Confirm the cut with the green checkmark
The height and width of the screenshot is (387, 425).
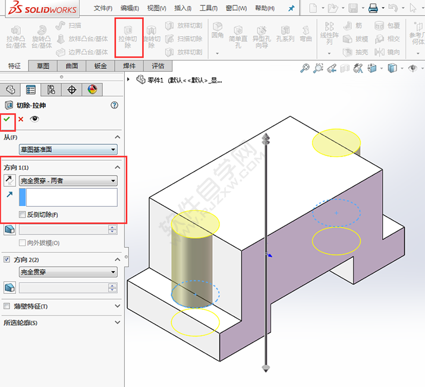[7, 119]
